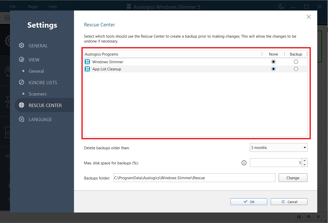
Task: Click the info icon beside max disk space
Action: (244, 163)
